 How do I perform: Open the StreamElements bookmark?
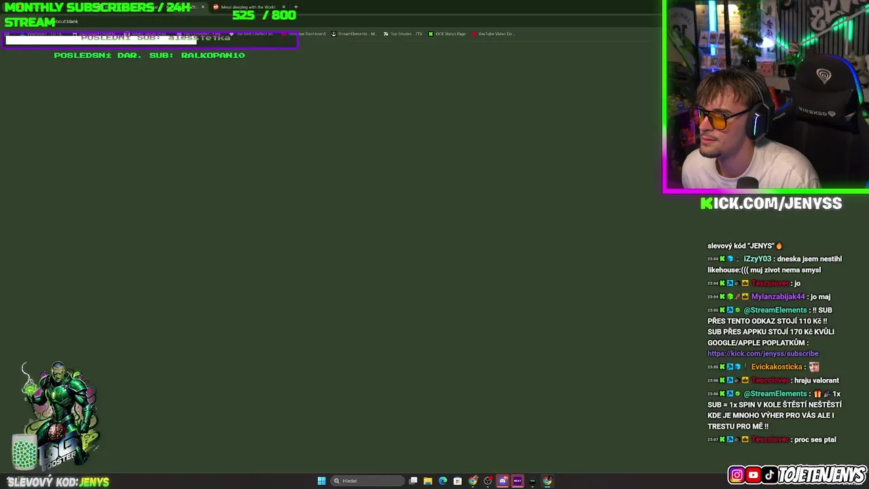click(354, 34)
